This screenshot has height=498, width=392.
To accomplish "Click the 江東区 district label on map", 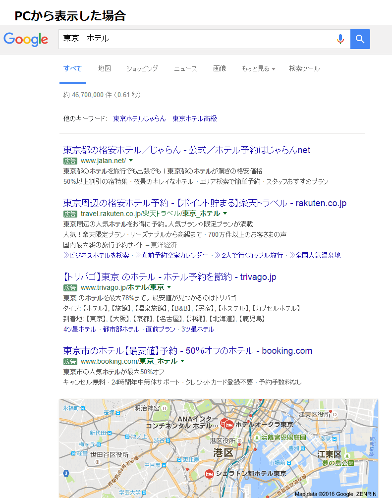I will coord(329,454).
